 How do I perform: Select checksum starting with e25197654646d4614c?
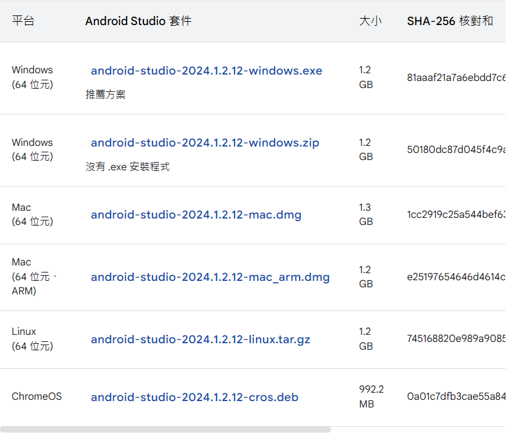[456, 277]
